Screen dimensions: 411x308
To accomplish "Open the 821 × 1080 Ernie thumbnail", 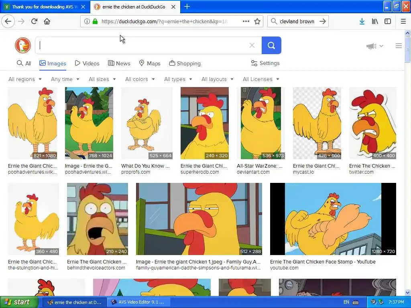I will point(33,123).
